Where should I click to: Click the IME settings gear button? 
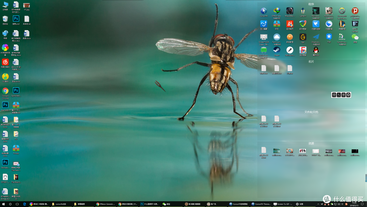[x=348, y=95]
